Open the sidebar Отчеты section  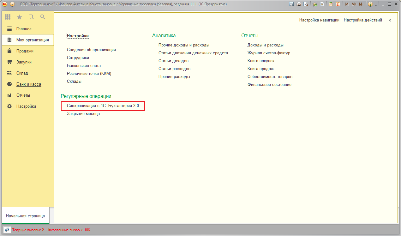27,95
